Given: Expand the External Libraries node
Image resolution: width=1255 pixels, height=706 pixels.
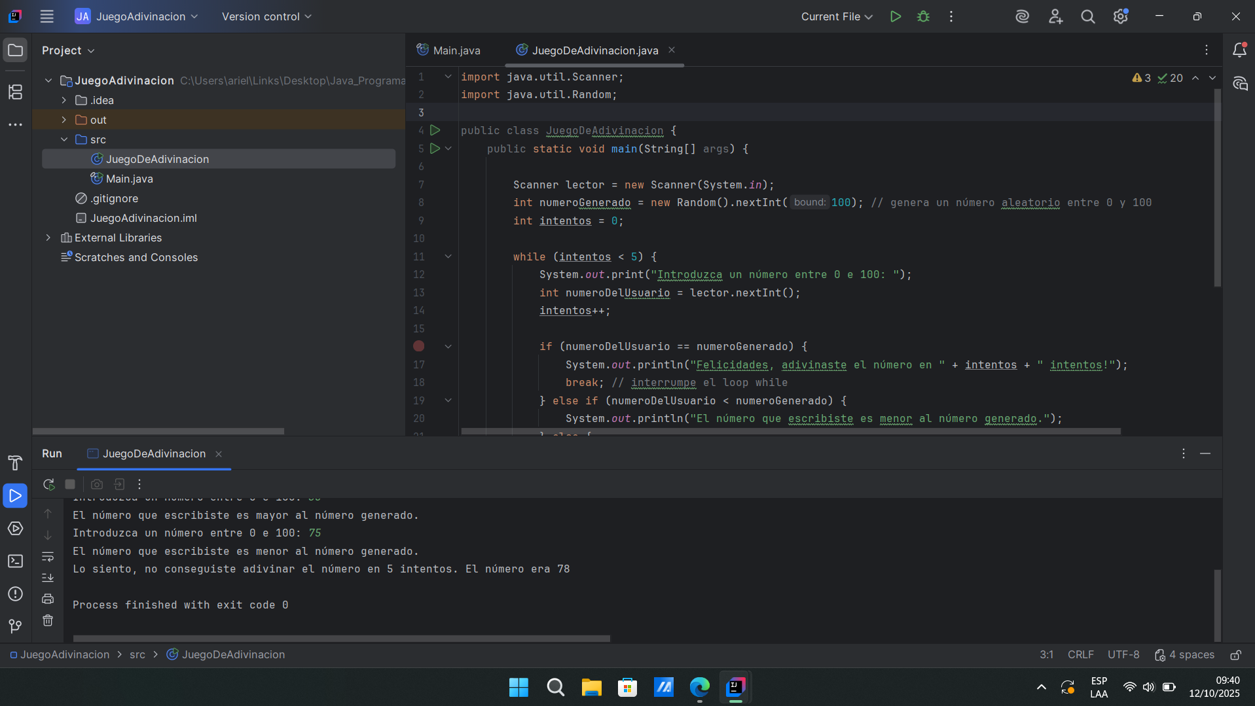Looking at the screenshot, I should point(48,238).
